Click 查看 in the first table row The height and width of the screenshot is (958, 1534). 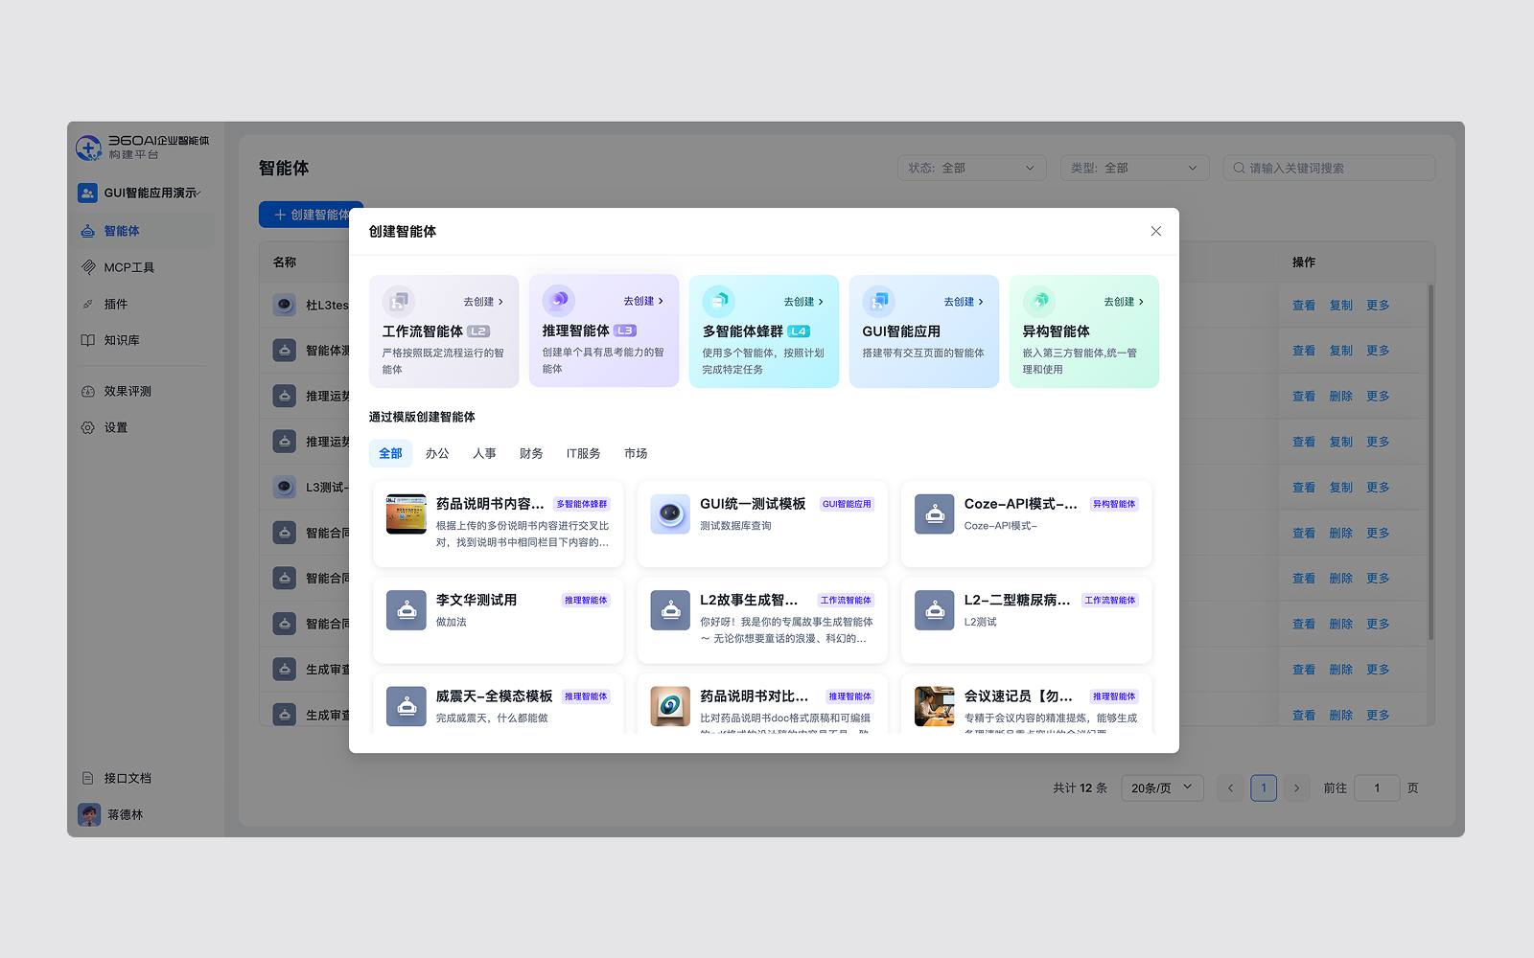tap(1303, 305)
